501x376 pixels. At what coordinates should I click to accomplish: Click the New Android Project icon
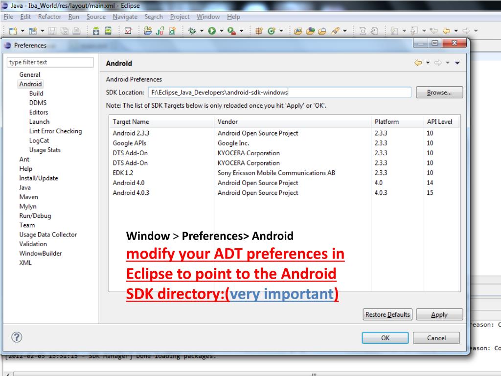148,31
